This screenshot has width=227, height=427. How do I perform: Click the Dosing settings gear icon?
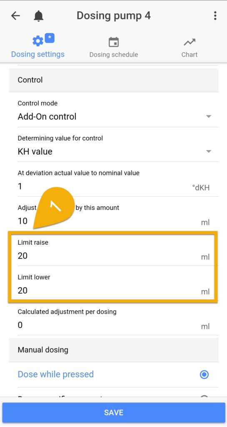38,41
